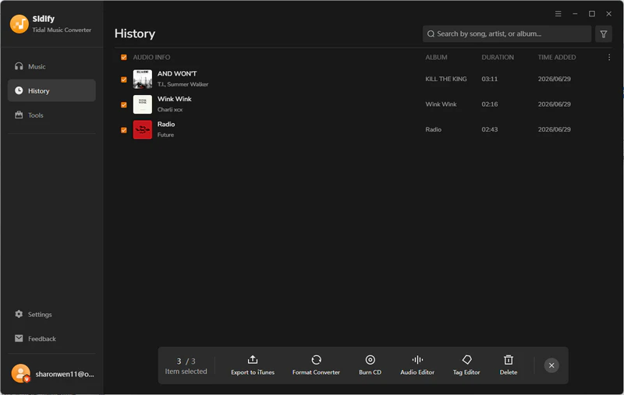624x395 pixels.
Task: Click duration 03:11
Action: (490, 79)
